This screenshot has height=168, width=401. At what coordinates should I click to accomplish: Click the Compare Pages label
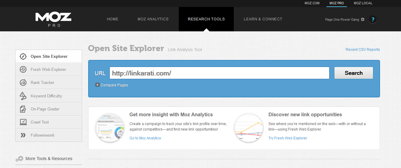(114, 85)
